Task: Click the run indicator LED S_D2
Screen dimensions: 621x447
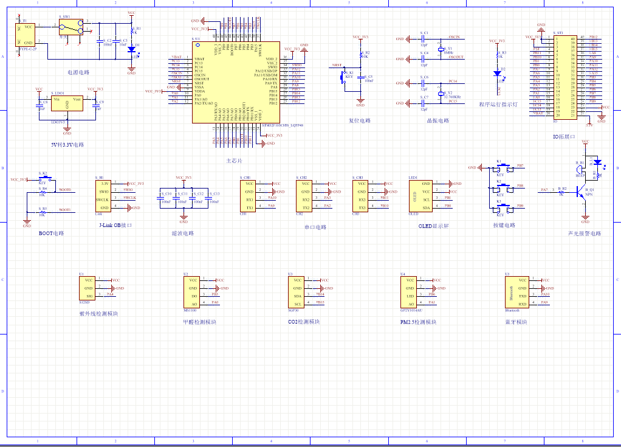Action: point(498,74)
